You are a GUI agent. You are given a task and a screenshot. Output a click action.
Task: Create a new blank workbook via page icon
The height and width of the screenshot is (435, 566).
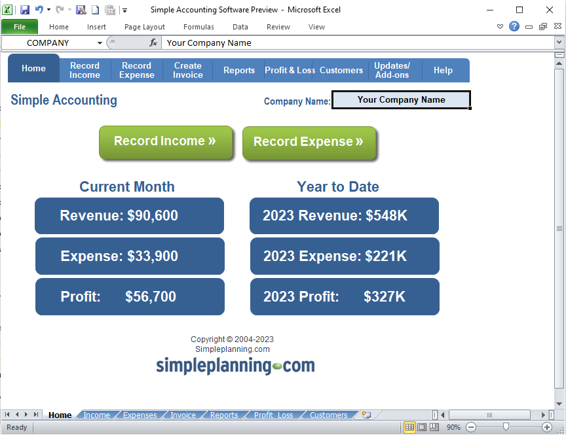(x=95, y=10)
